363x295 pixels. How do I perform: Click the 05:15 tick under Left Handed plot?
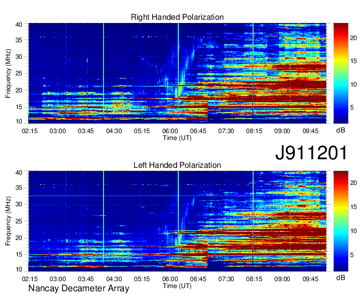[142, 279]
